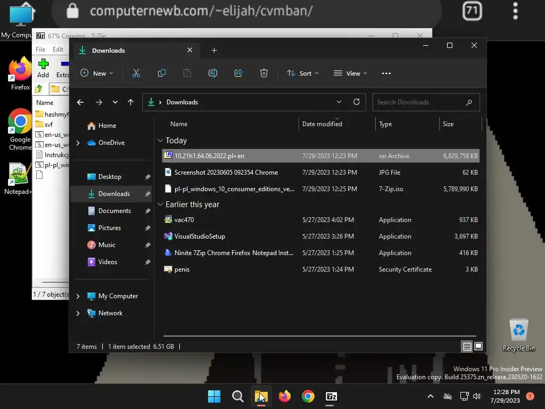This screenshot has width=545, height=409.
Task: Select Screenshot 20230605 092354 Chrome file
Action: (321, 172)
